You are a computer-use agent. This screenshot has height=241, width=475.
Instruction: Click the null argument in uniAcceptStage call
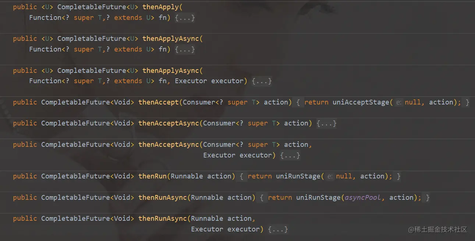coord(413,102)
